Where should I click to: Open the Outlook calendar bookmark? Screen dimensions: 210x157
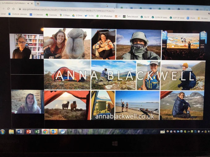[x=18, y=14]
